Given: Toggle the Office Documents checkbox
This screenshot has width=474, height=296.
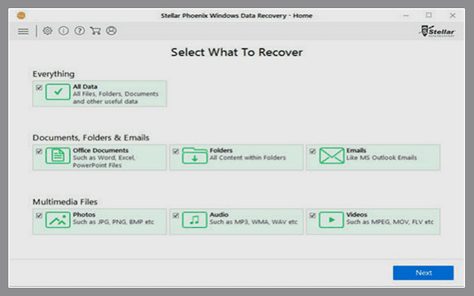Looking at the screenshot, I should tap(39, 151).
